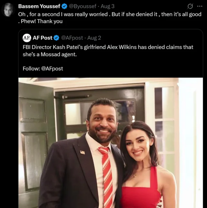Click the 'Follow:' text in quoted tweet
The image size is (207, 208).
(x=31, y=68)
